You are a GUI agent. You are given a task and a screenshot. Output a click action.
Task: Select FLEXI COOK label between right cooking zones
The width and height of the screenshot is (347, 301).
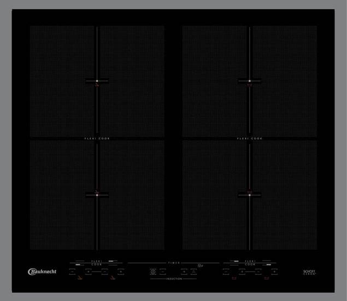pyautogui.click(x=250, y=139)
